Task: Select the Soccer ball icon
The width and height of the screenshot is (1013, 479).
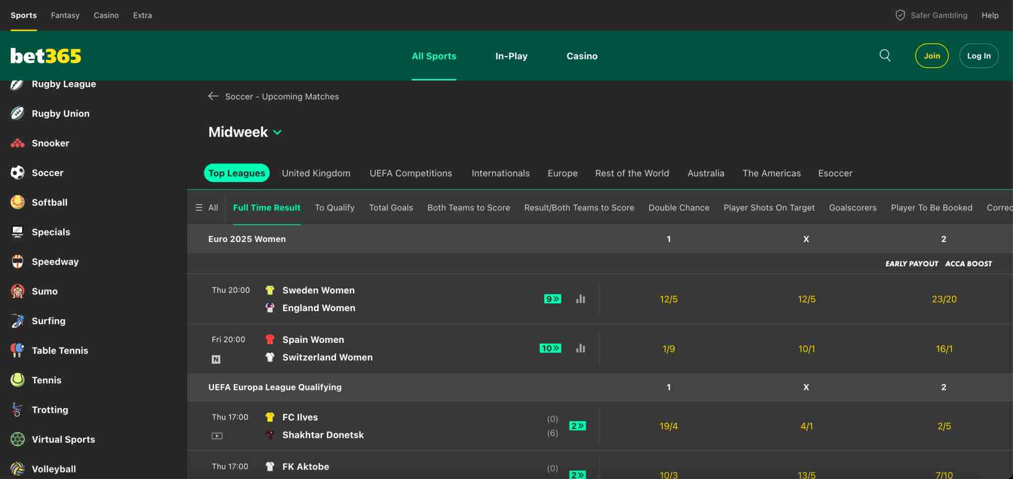Action: pyautogui.click(x=18, y=172)
